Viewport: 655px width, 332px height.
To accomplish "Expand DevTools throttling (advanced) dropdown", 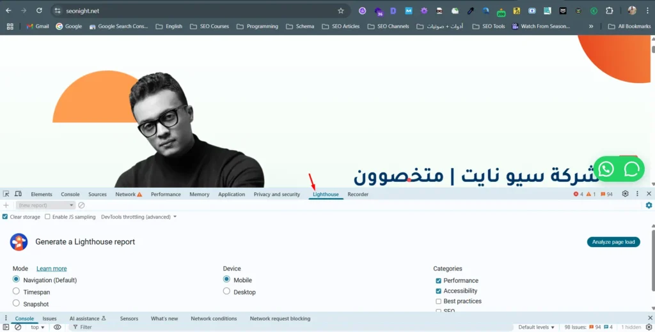I will (x=139, y=217).
